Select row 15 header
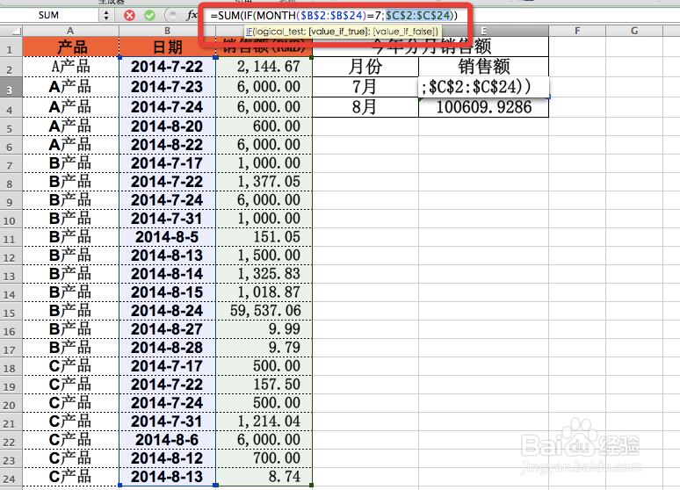 [x=10, y=313]
